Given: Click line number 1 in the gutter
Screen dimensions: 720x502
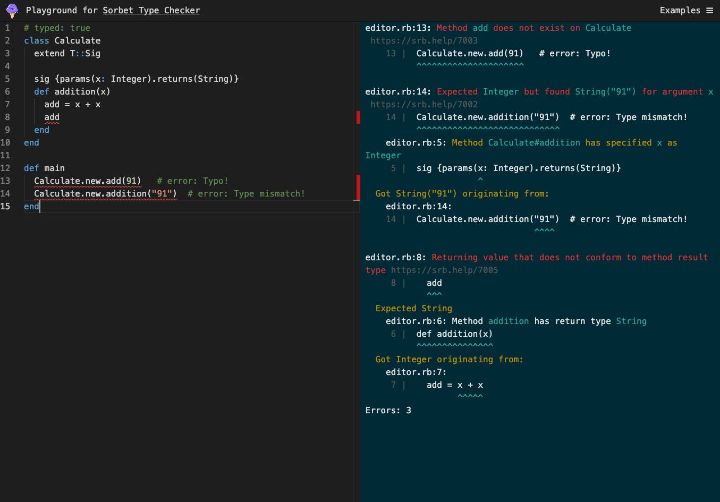Looking at the screenshot, I should (7, 28).
